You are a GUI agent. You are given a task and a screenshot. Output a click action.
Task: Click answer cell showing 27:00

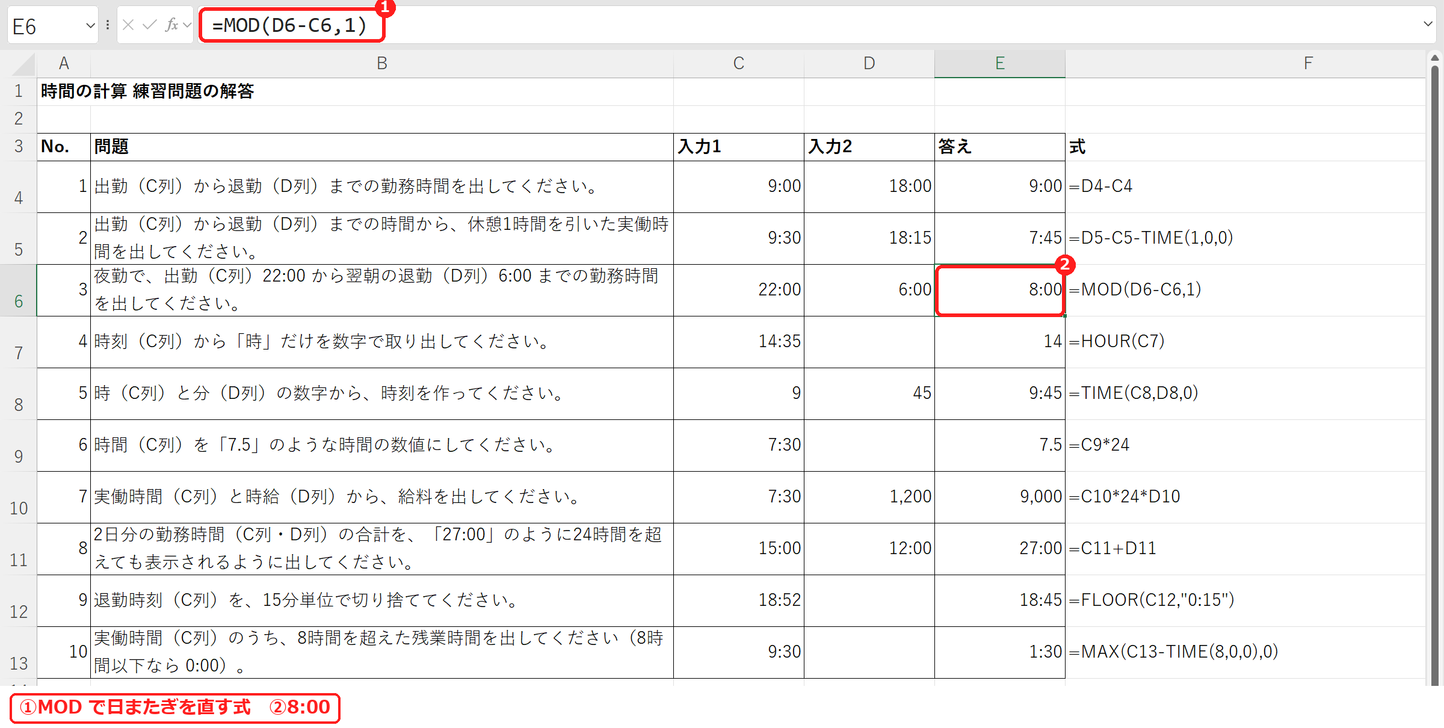tap(1000, 549)
